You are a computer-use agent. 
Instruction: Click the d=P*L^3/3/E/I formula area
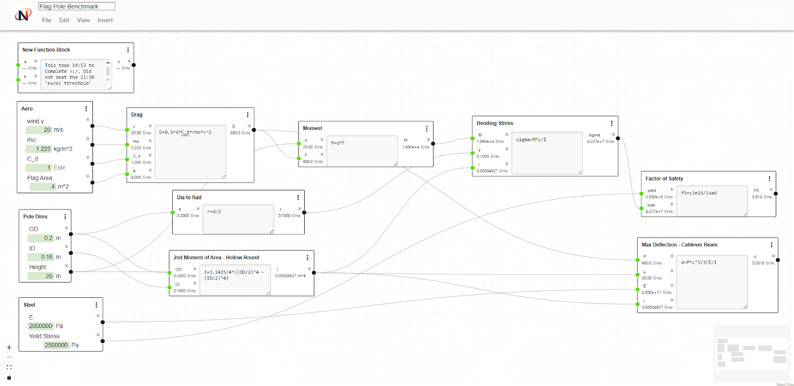712,282
